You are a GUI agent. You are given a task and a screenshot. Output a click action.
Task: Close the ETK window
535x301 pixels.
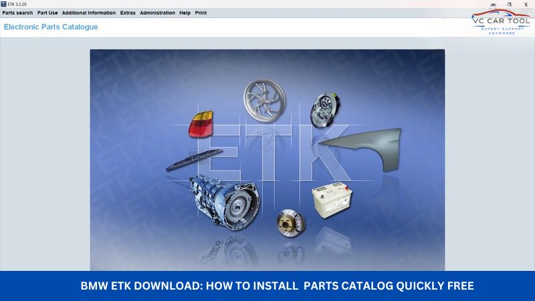click(526, 5)
